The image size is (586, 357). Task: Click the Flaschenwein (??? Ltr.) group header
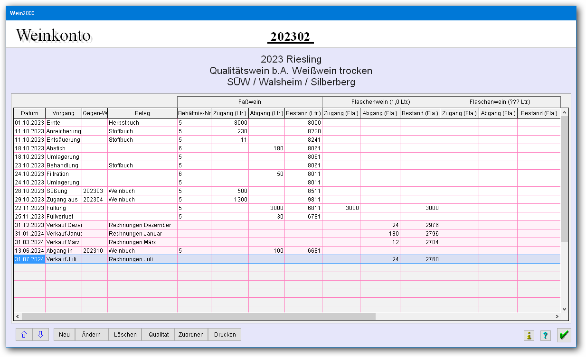coord(500,102)
